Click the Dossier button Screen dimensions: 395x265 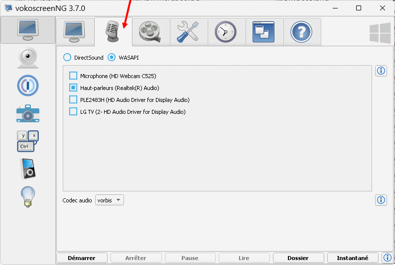point(298,258)
